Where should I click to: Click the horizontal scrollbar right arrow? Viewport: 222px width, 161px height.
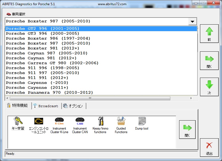(x=191, y=98)
